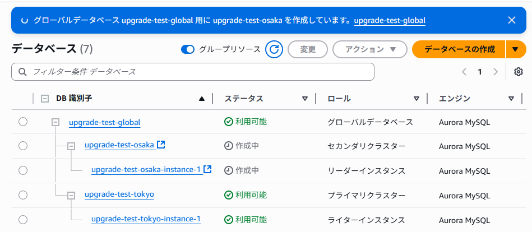Screen dimensions: 532x232
Task: Select page number 1
Action: pos(480,72)
